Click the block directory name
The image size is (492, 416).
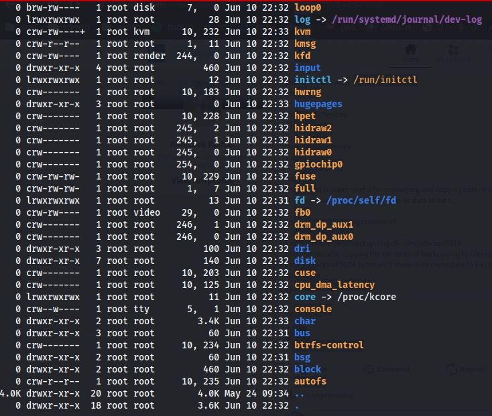coord(308,369)
